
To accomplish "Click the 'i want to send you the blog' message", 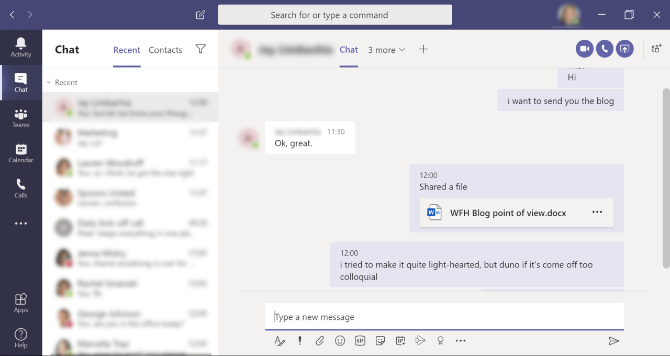I will [561, 101].
